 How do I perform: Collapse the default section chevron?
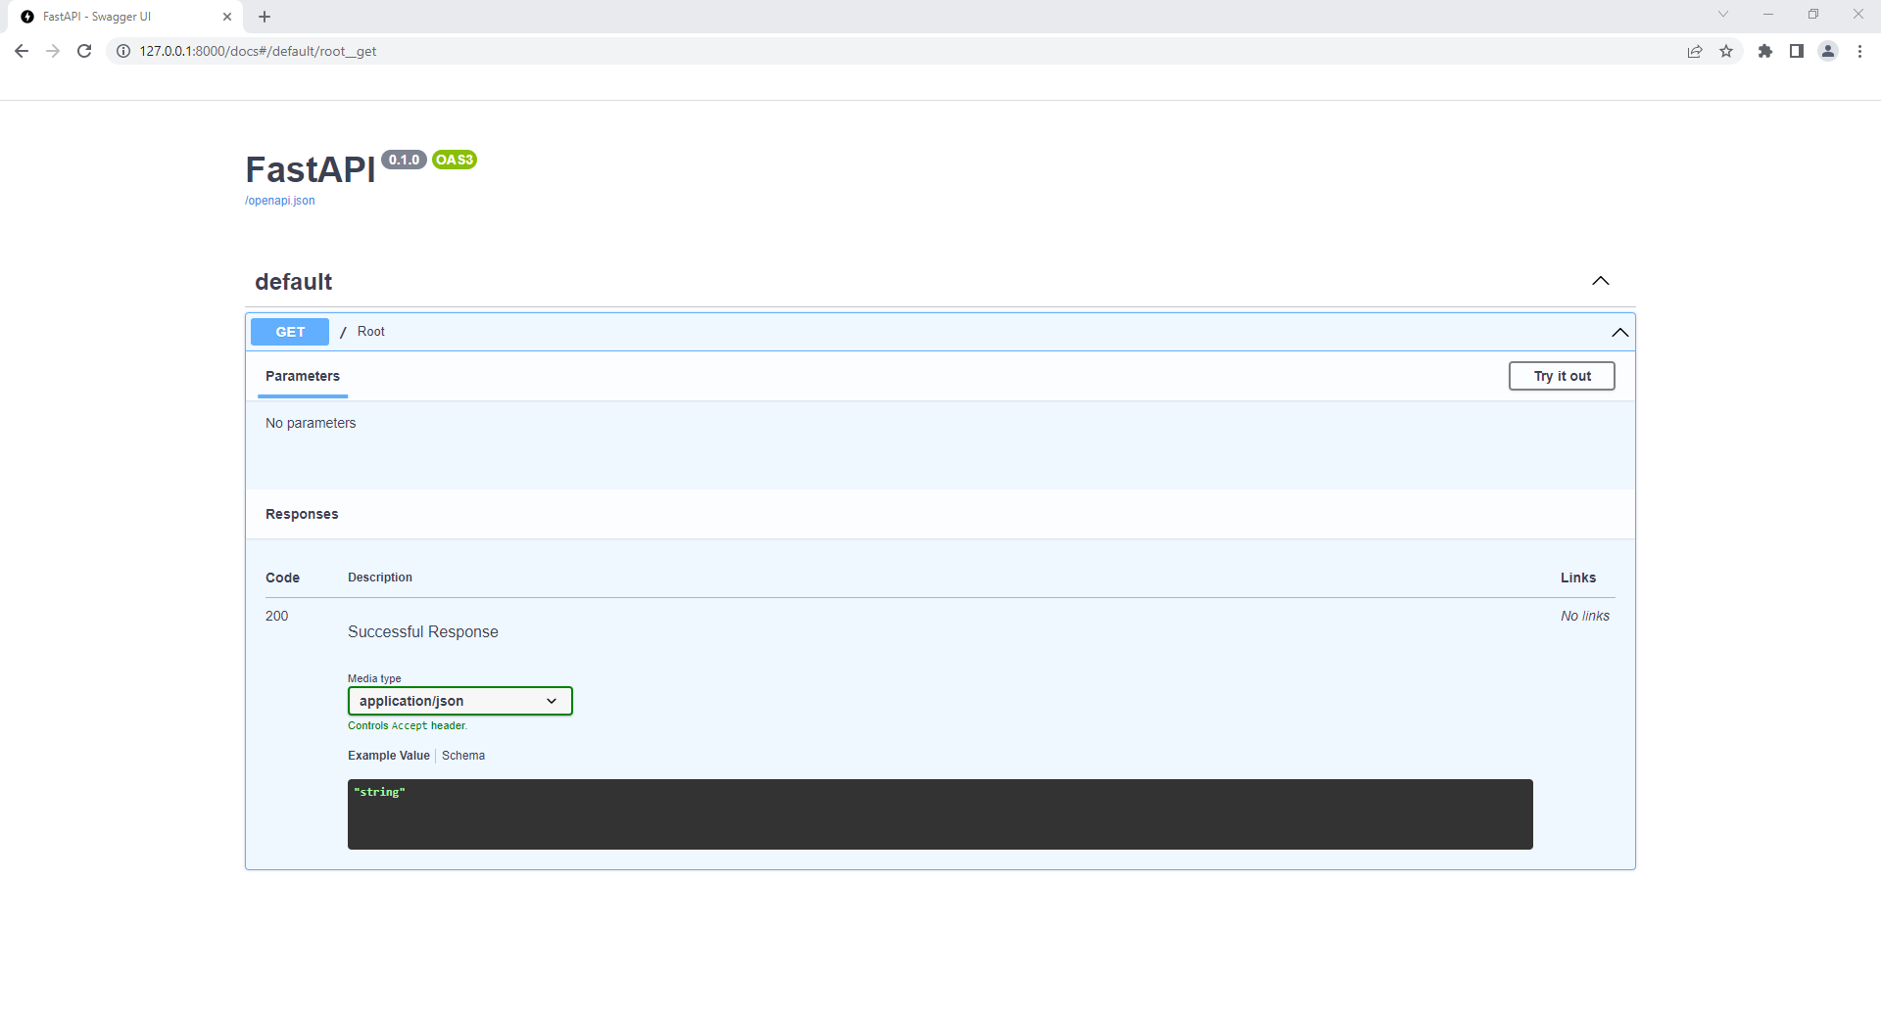1601,281
